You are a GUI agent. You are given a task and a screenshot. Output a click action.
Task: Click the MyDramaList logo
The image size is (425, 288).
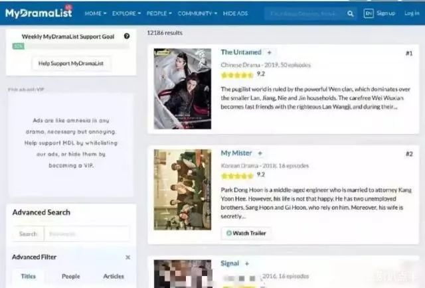tap(39, 13)
